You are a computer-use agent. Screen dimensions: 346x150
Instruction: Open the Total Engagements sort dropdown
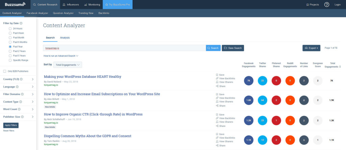[68, 65]
